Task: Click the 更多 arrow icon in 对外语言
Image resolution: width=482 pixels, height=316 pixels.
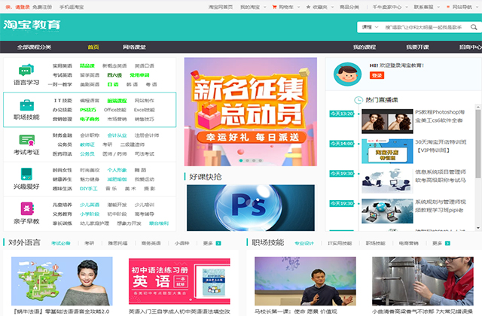Action: pos(218,243)
